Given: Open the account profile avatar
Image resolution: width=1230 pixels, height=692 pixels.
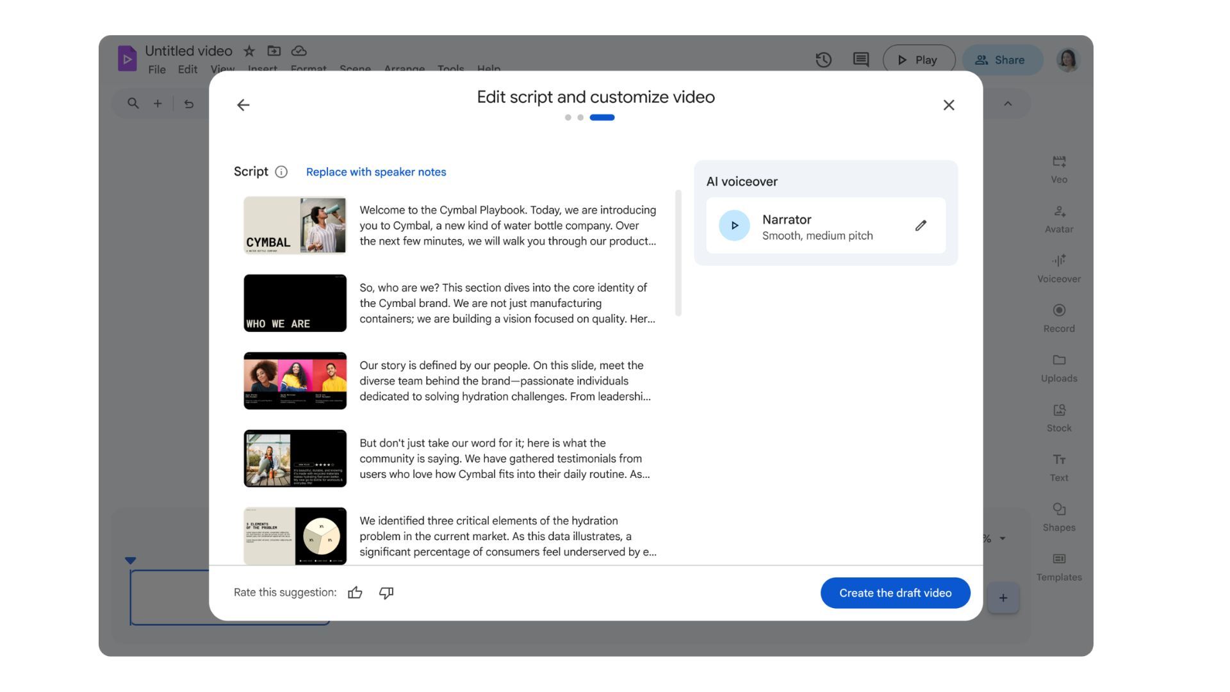Looking at the screenshot, I should coord(1068,60).
